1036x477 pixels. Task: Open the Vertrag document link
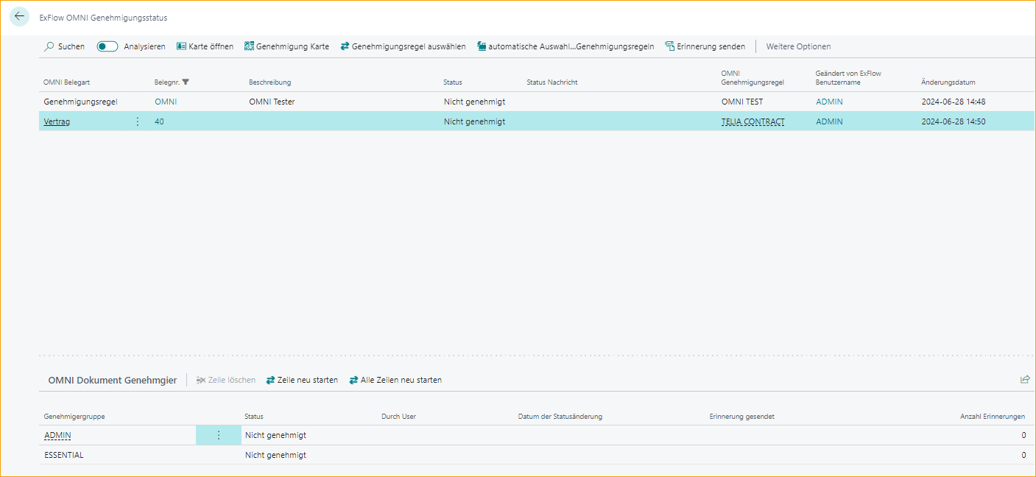tap(57, 121)
